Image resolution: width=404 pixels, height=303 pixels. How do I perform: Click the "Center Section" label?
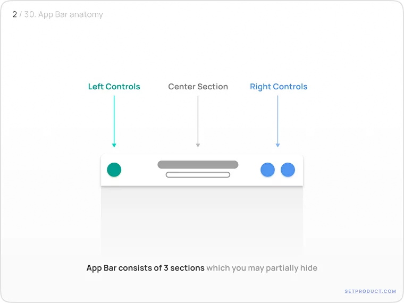click(x=198, y=87)
